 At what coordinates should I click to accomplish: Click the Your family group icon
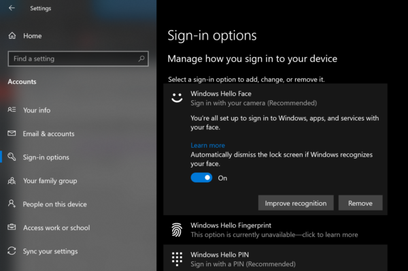12,180
